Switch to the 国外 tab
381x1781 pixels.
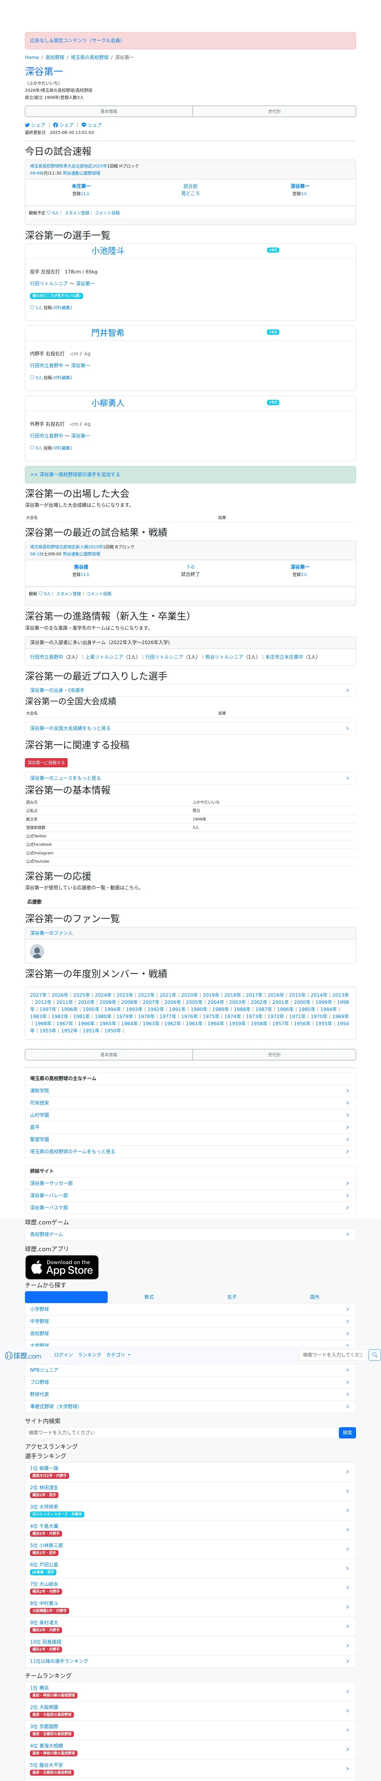coord(315,1297)
